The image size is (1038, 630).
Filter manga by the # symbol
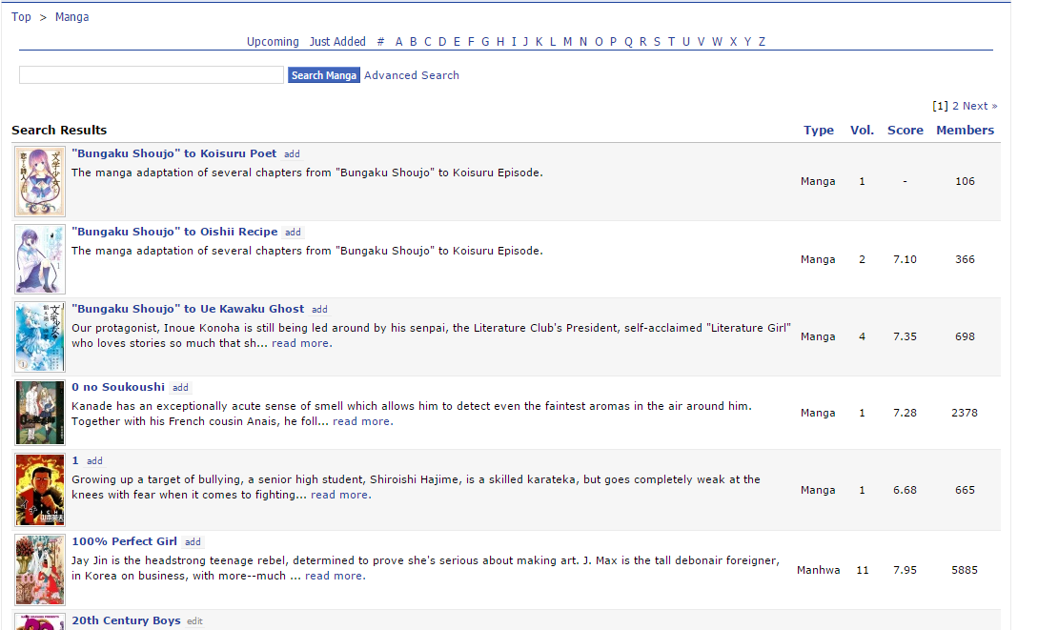pos(380,42)
